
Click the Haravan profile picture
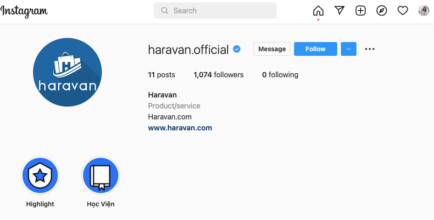coord(67,72)
